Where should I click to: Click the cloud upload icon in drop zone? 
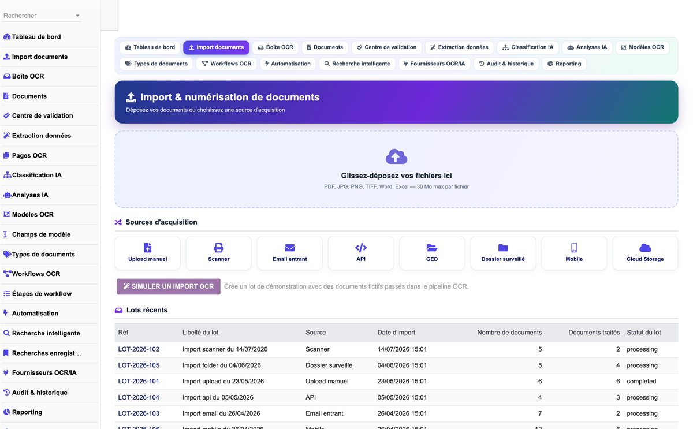point(396,156)
